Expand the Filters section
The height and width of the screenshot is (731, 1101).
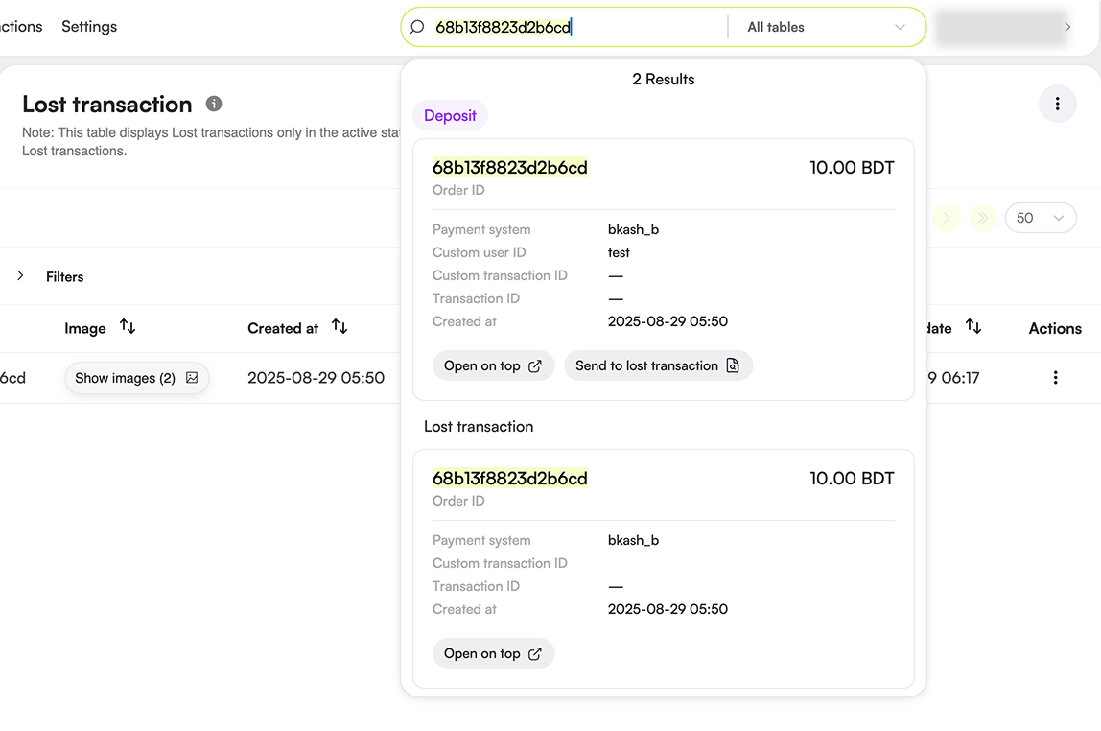[20, 276]
